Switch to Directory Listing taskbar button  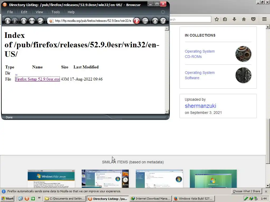[108, 199]
